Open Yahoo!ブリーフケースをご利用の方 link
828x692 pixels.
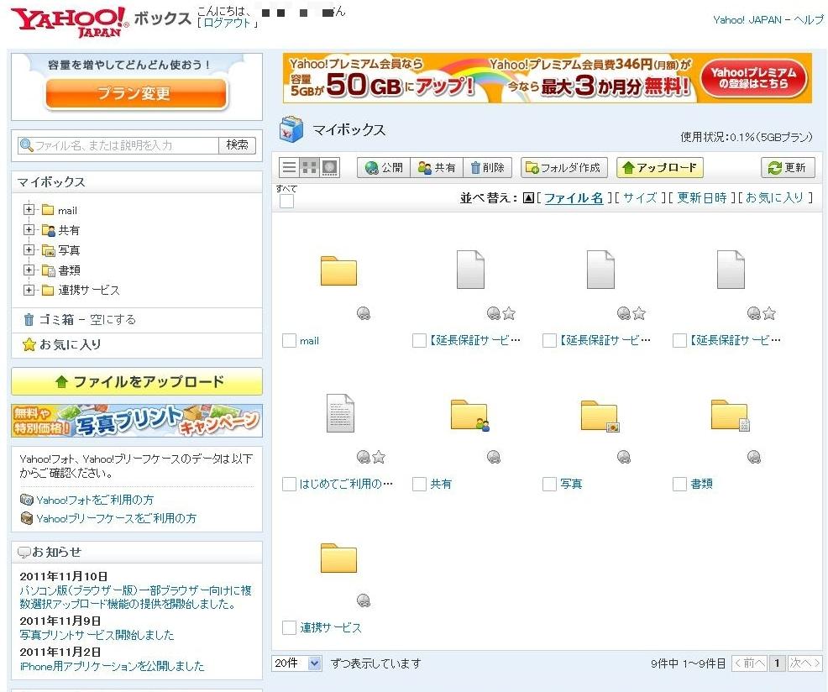(116, 519)
